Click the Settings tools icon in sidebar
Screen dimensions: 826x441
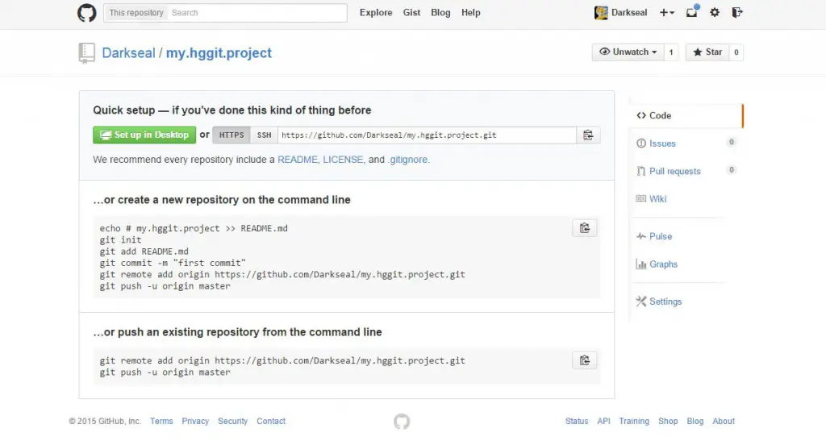[x=641, y=302]
